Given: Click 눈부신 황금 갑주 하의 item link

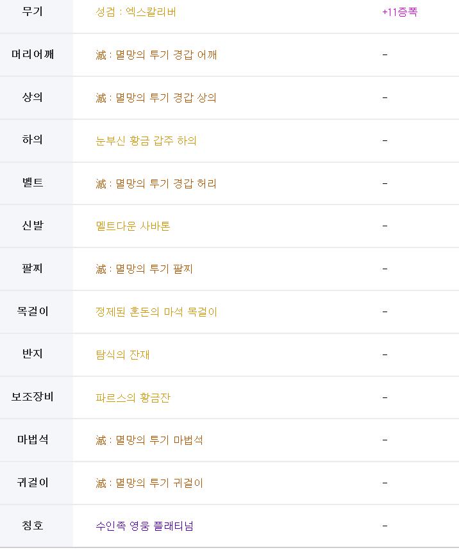Looking at the screenshot, I should coord(146,140).
